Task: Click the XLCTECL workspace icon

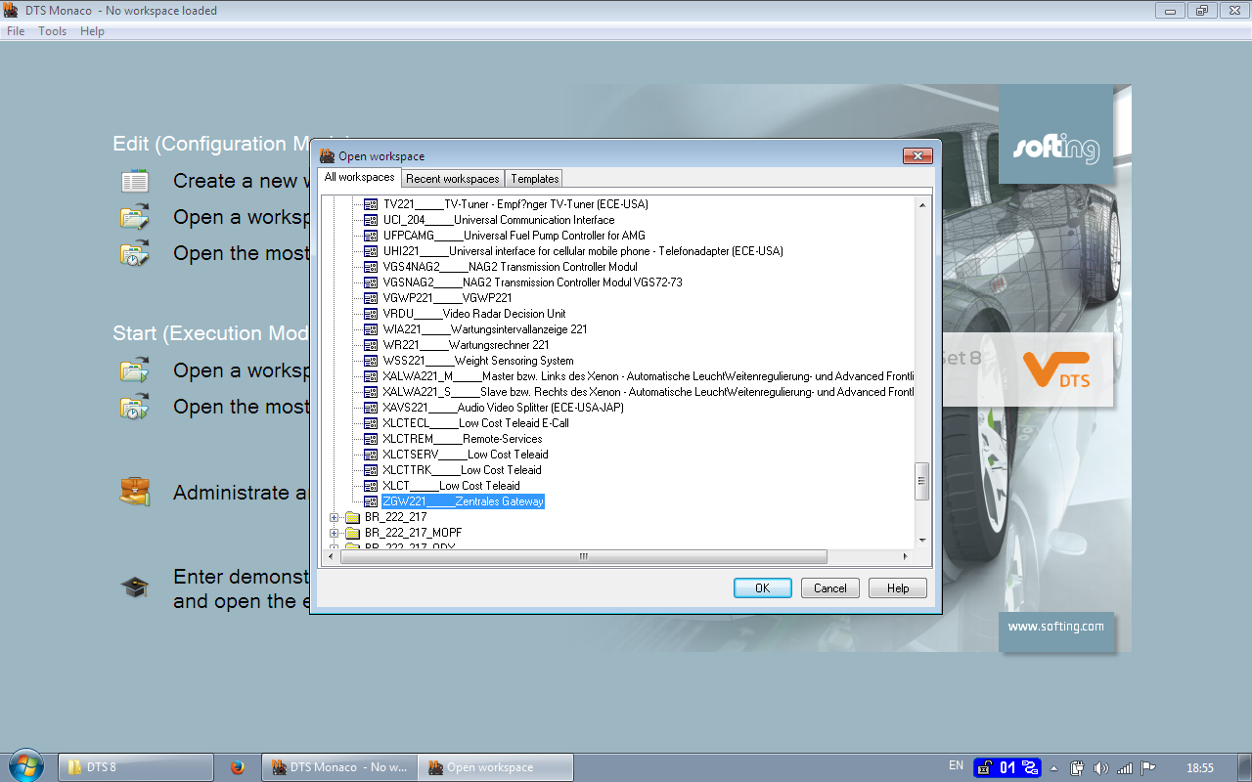Action: pyautogui.click(x=371, y=423)
